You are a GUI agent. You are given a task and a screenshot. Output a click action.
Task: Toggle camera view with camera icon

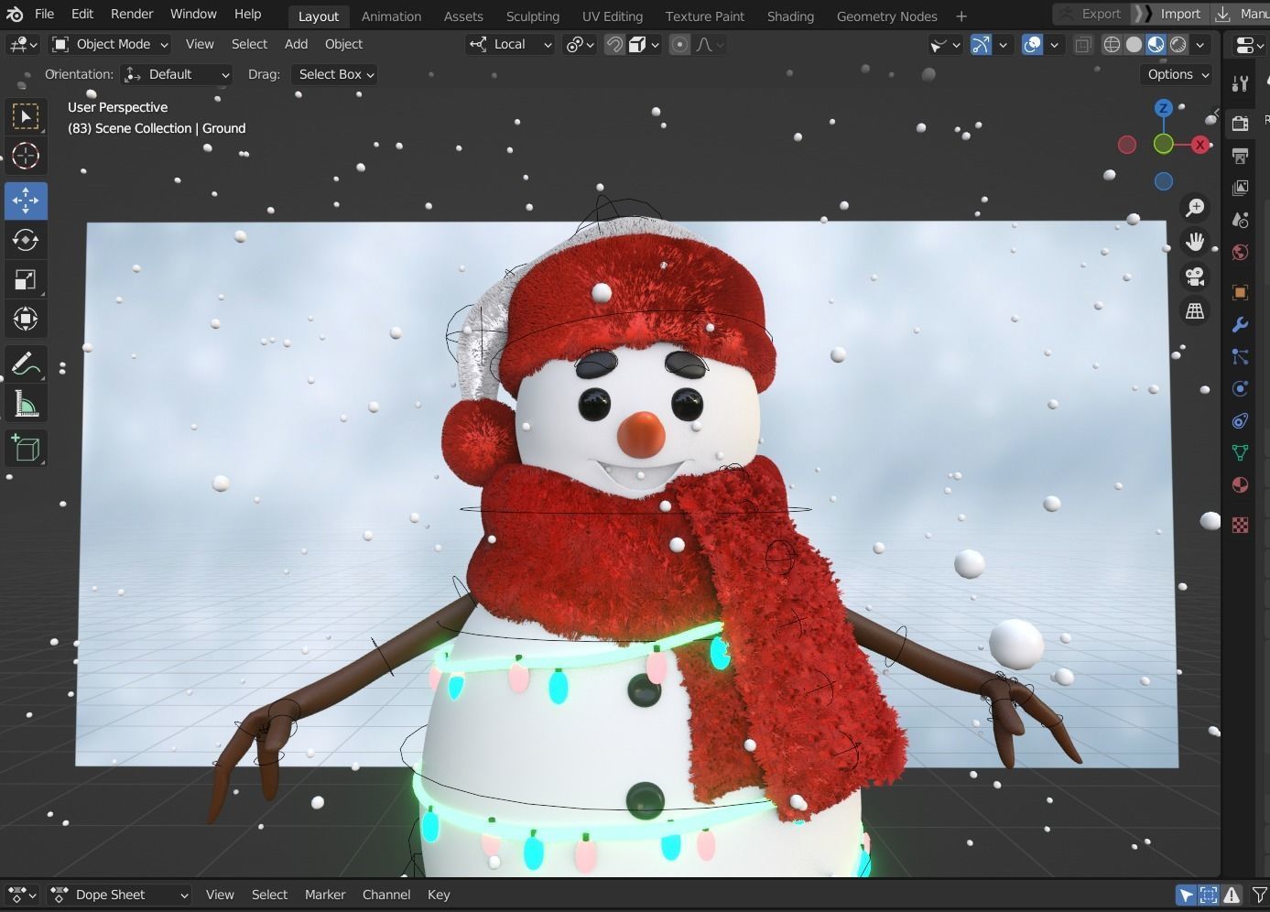(1195, 277)
